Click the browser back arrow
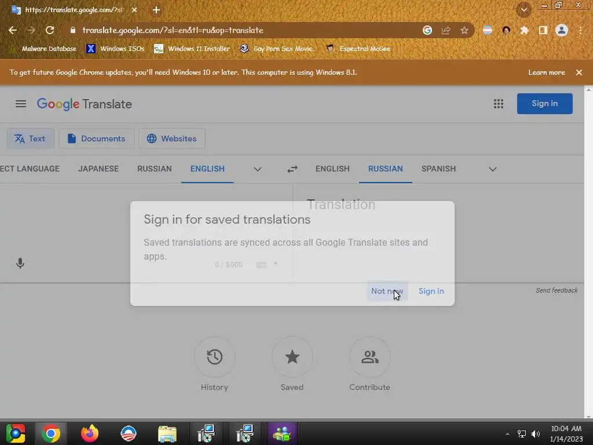Image resolution: width=593 pixels, height=445 pixels. [13, 30]
